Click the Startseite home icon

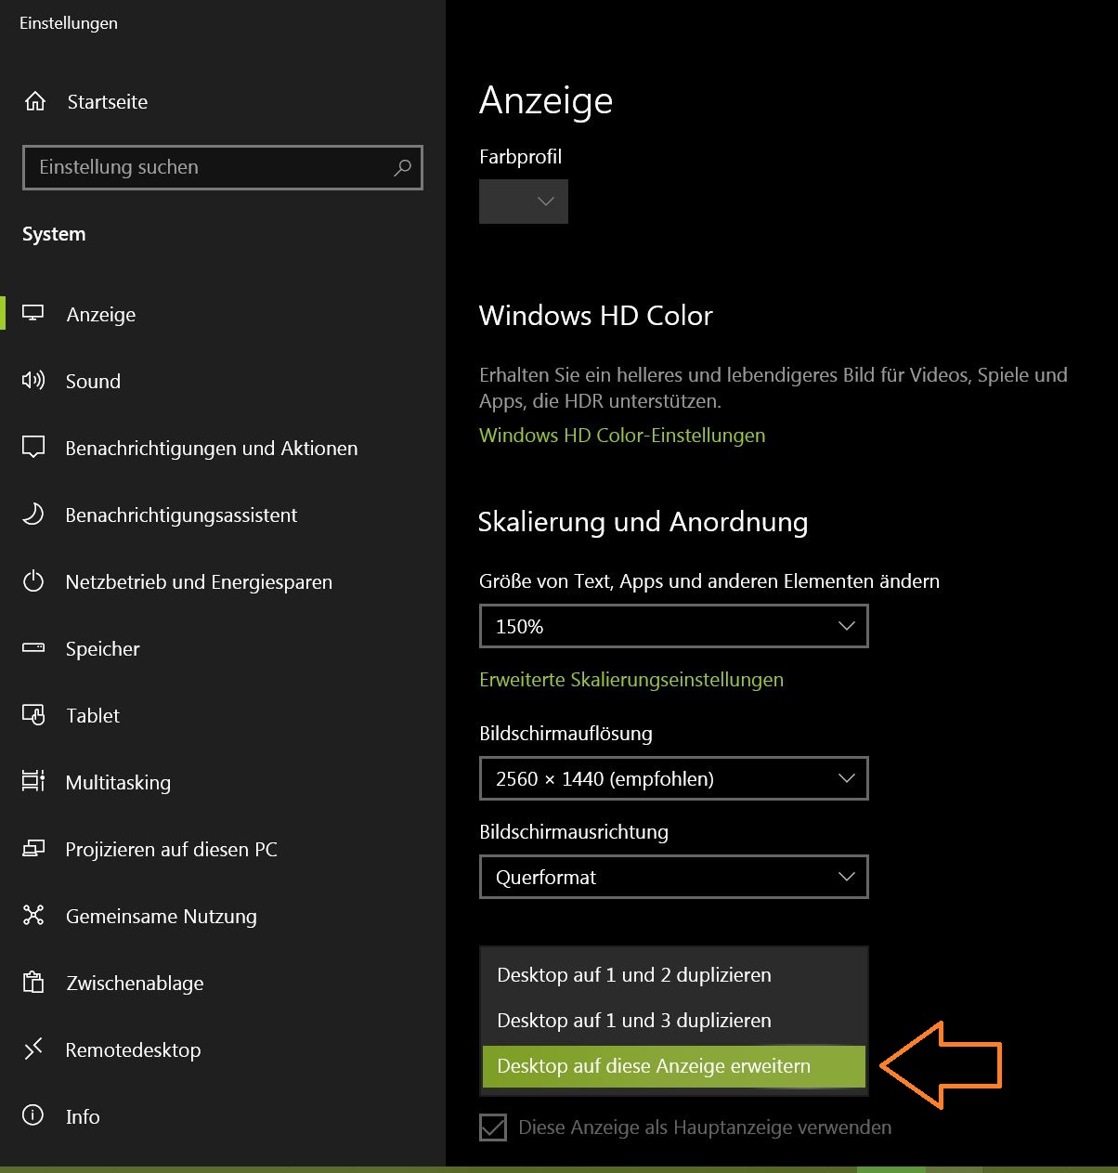[35, 101]
